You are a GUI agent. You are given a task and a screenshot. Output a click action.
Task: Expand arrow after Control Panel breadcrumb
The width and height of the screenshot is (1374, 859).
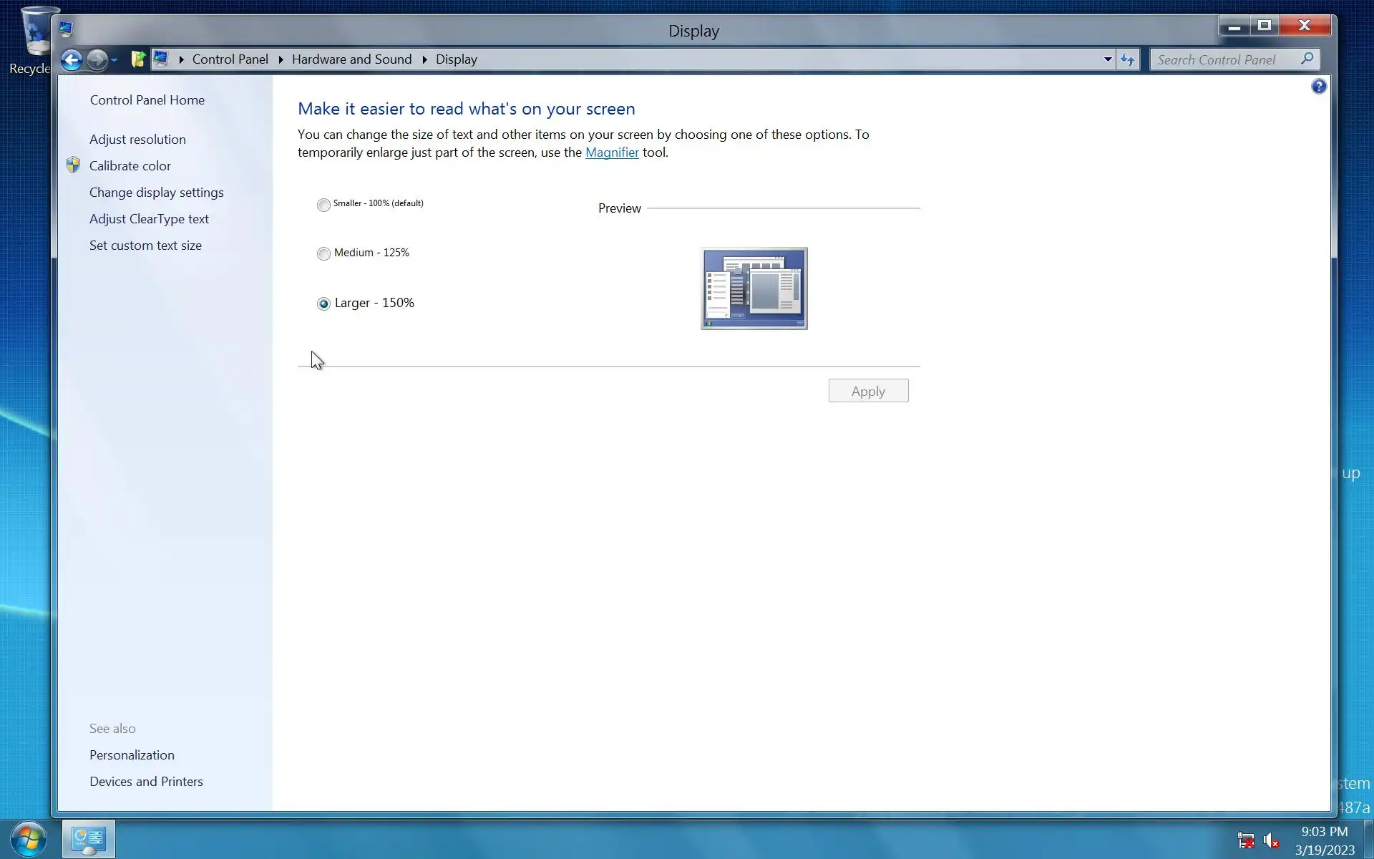pyautogui.click(x=281, y=59)
